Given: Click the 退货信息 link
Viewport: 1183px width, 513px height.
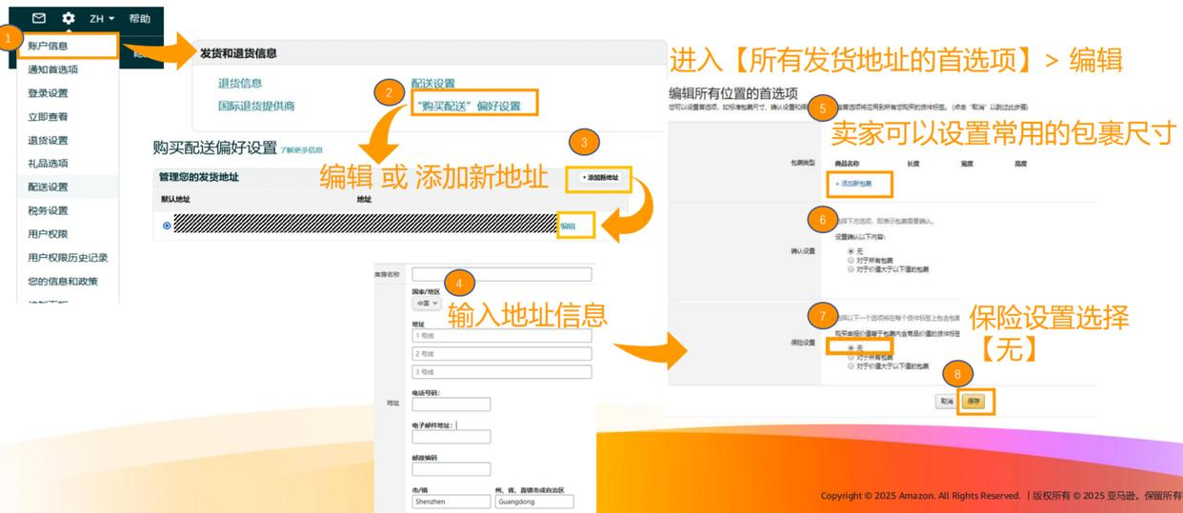Looking at the screenshot, I should (240, 83).
